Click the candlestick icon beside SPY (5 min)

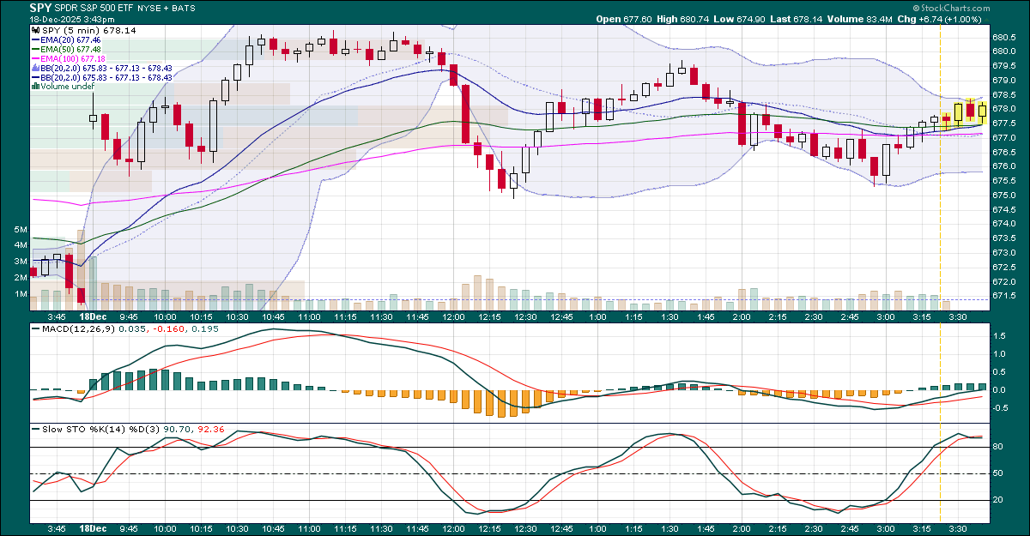click(x=35, y=30)
